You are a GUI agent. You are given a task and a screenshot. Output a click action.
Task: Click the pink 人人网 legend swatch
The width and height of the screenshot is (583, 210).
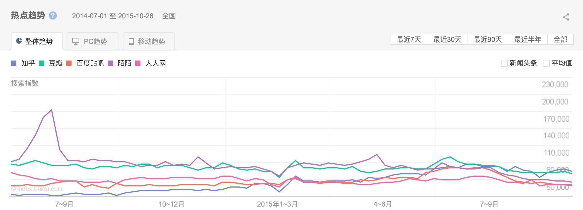coord(138,63)
